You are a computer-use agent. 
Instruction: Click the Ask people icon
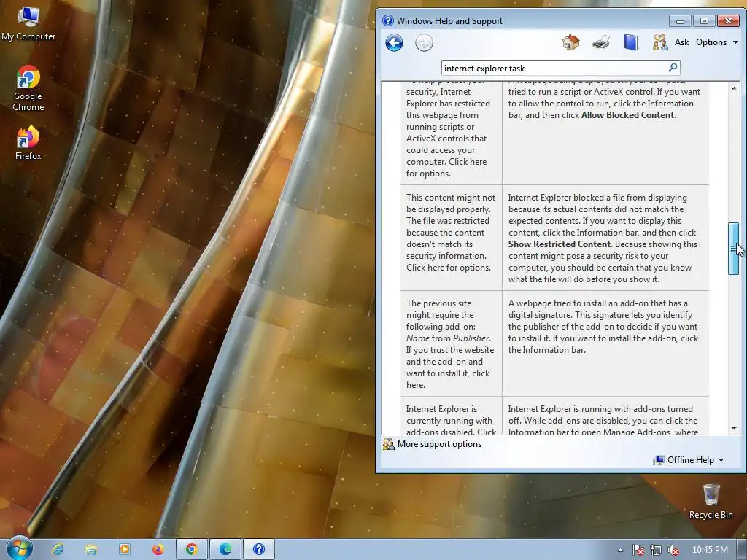660,42
